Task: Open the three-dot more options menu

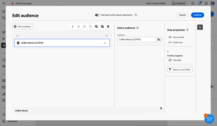Action: (x=107, y=36)
